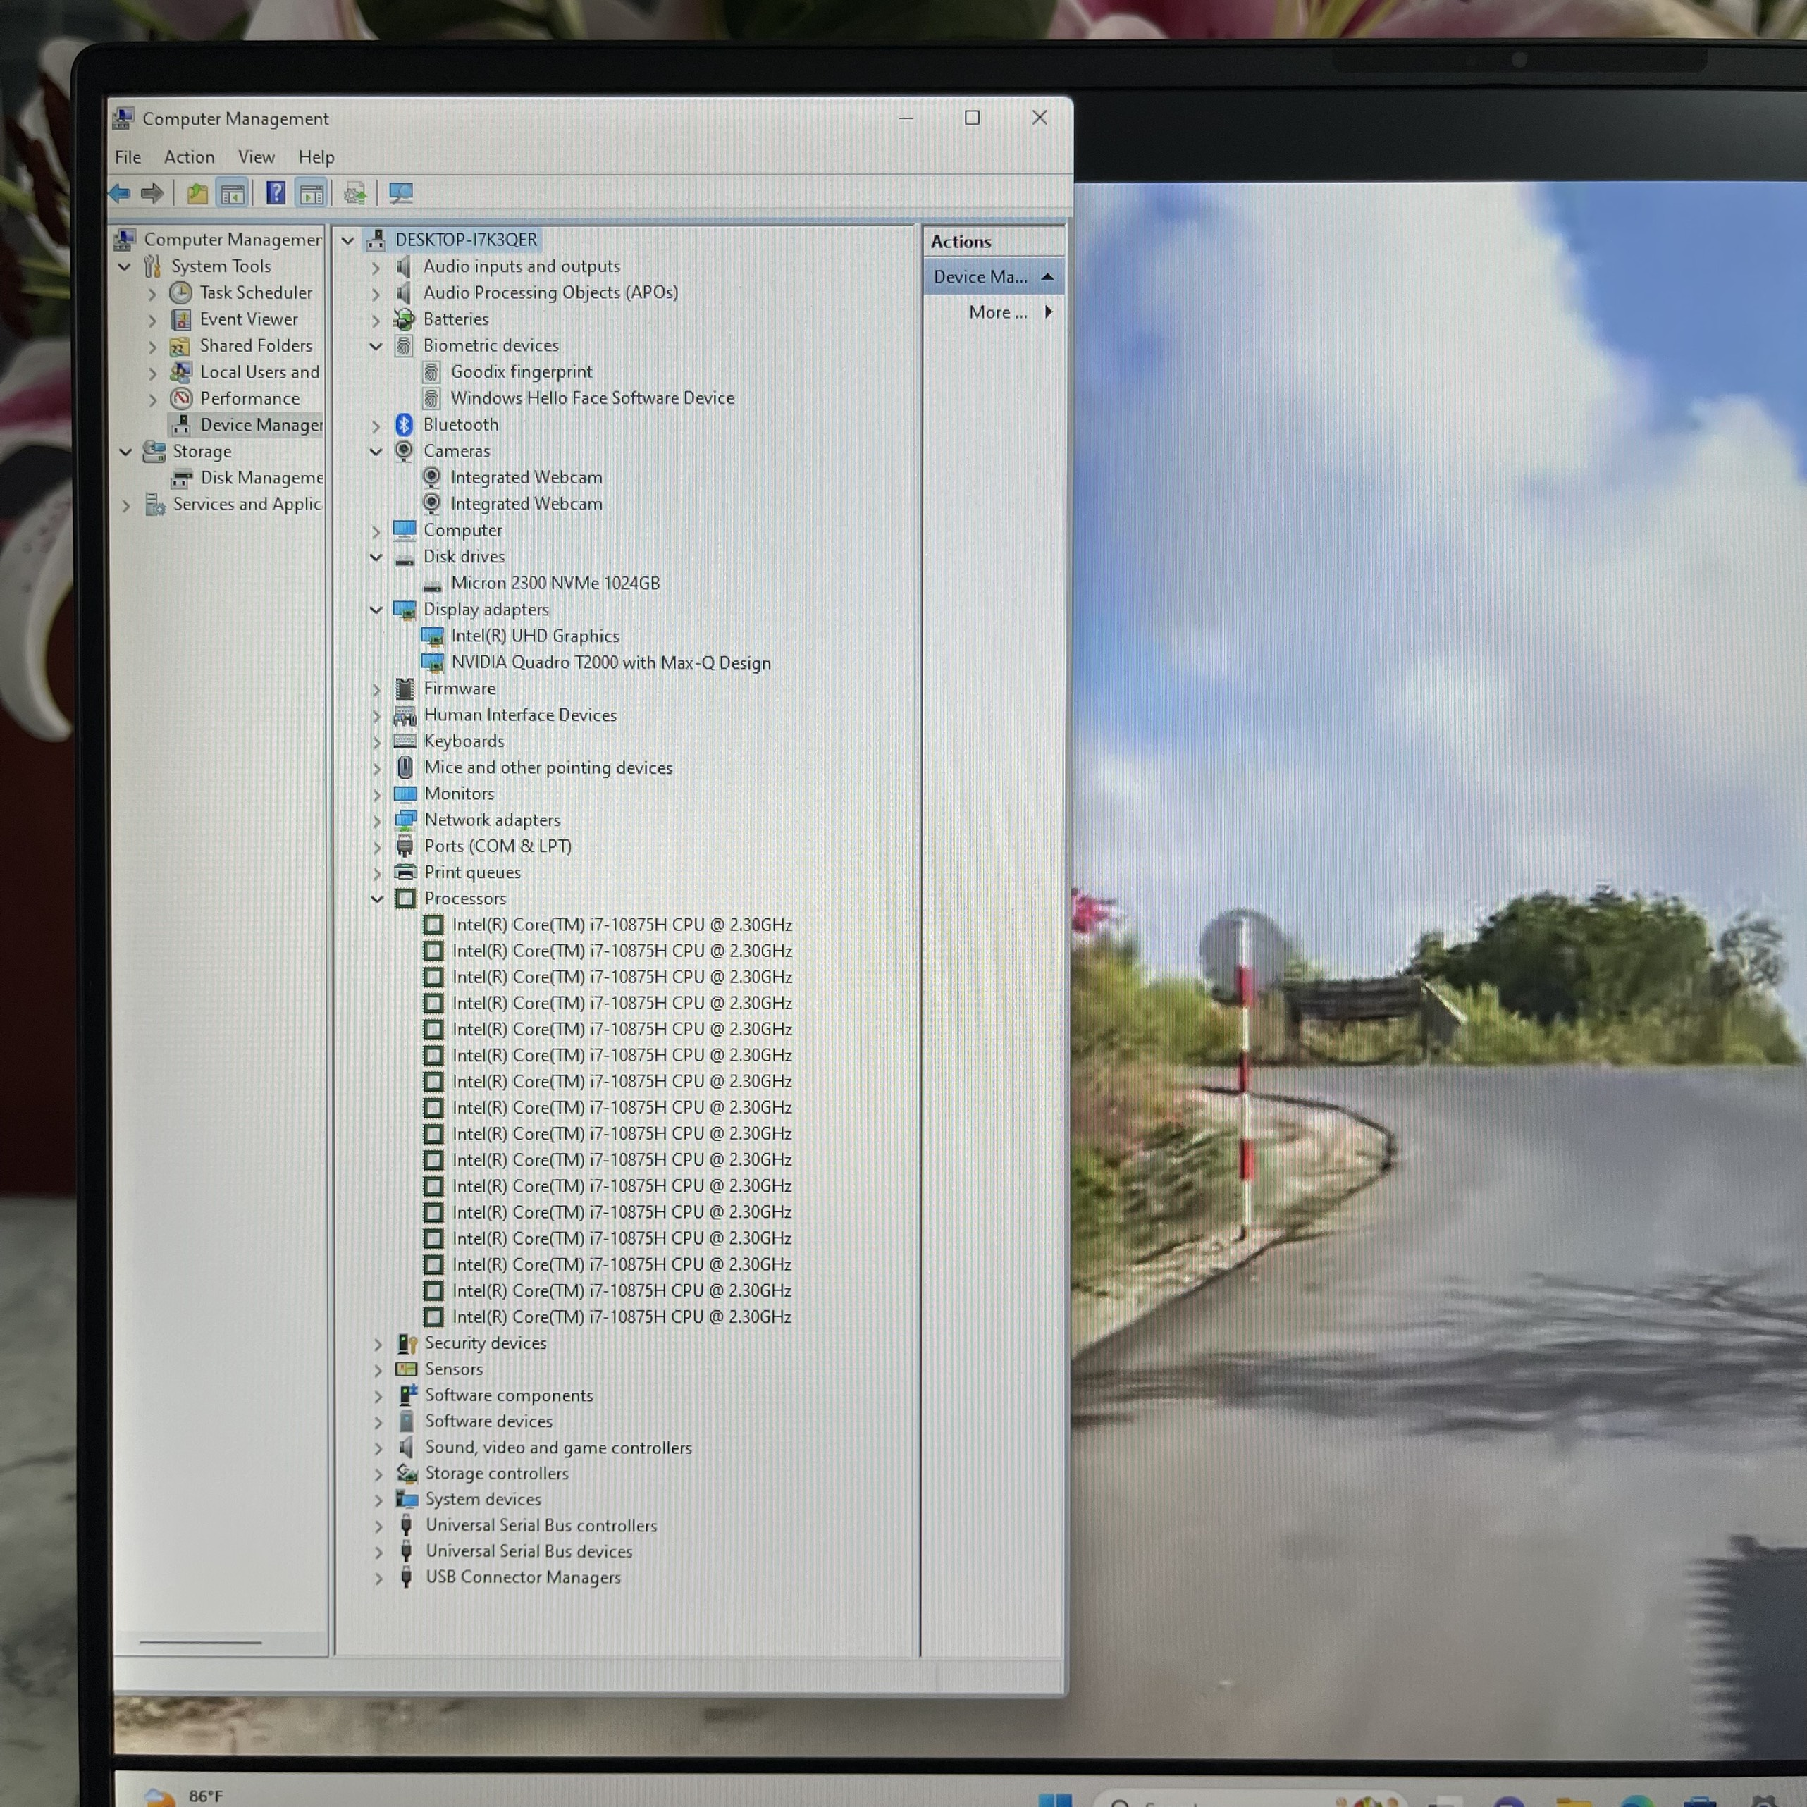1807x1807 pixels.
Task: Open the View menu
Action: pos(257,157)
